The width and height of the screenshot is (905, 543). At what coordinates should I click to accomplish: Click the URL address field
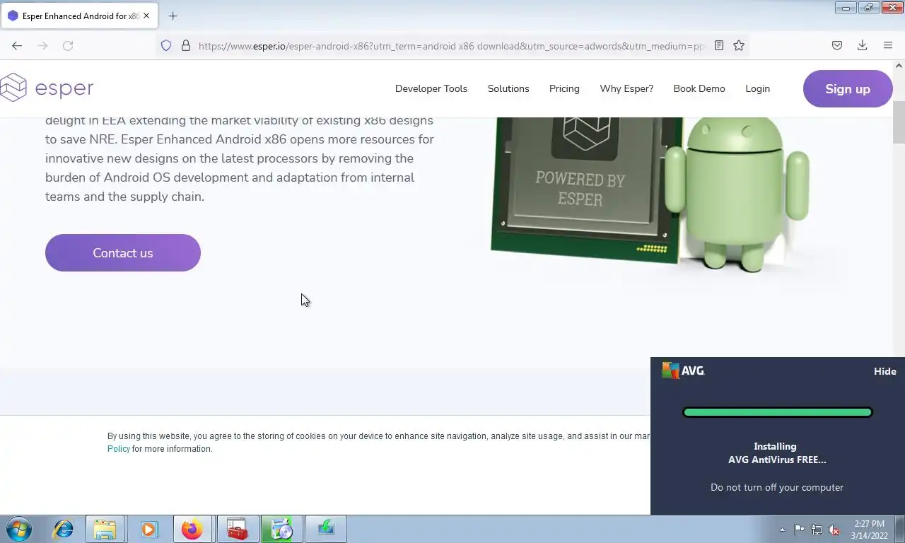click(x=451, y=45)
